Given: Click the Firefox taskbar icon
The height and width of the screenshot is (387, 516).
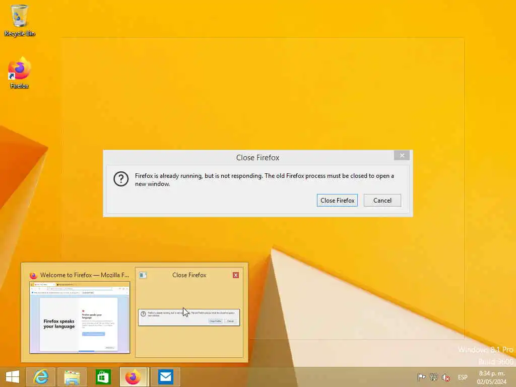Looking at the screenshot, I should coord(134,377).
